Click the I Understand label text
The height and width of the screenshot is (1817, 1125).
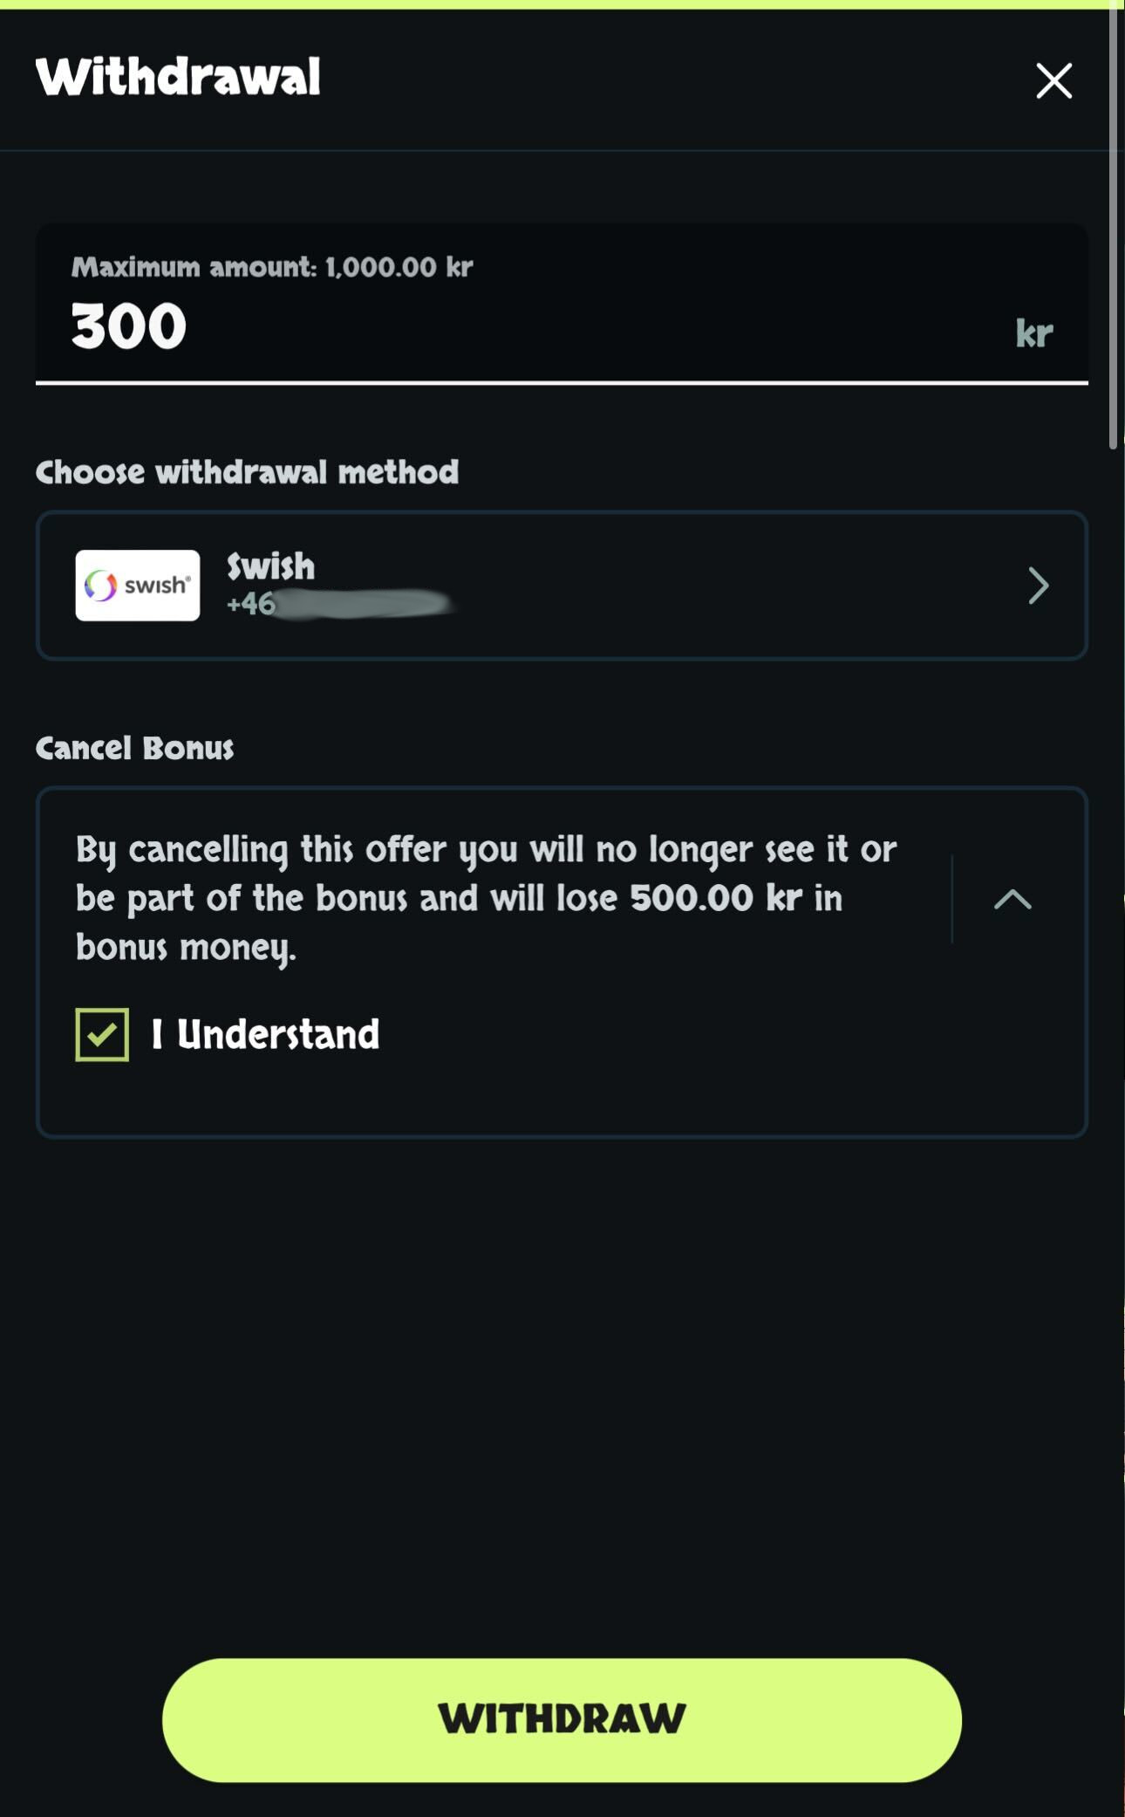(265, 1034)
